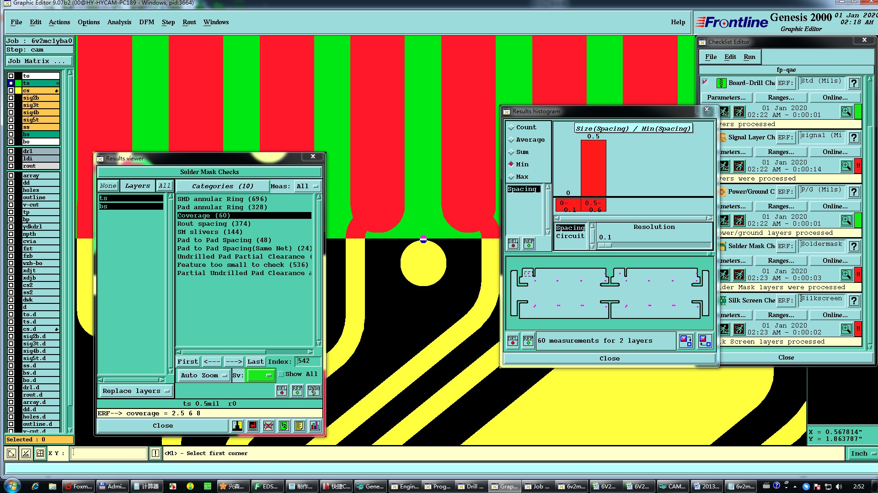
Task: Click DEL icon beside measurements count in histogram
Action: tap(513, 341)
